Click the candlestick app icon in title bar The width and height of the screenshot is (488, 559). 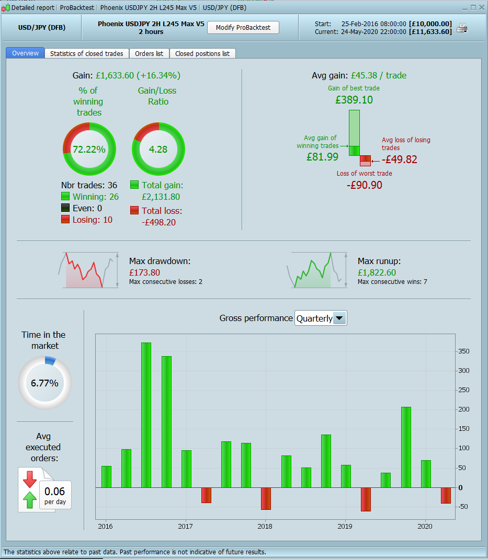coord(6,7)
